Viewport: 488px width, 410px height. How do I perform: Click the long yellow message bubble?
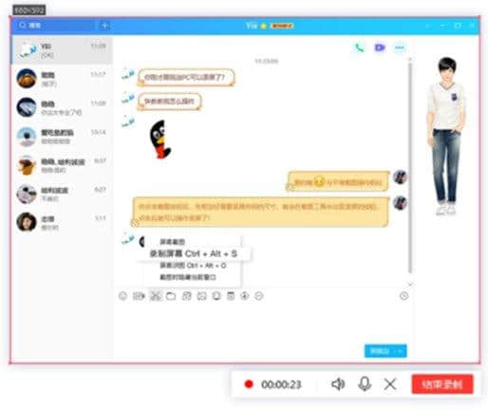point(259,212)
